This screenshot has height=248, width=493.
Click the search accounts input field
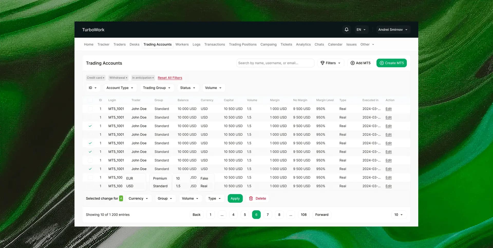click(275, 63)
